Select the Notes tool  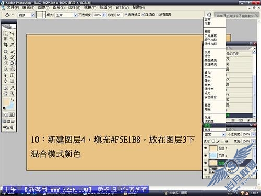6,88
